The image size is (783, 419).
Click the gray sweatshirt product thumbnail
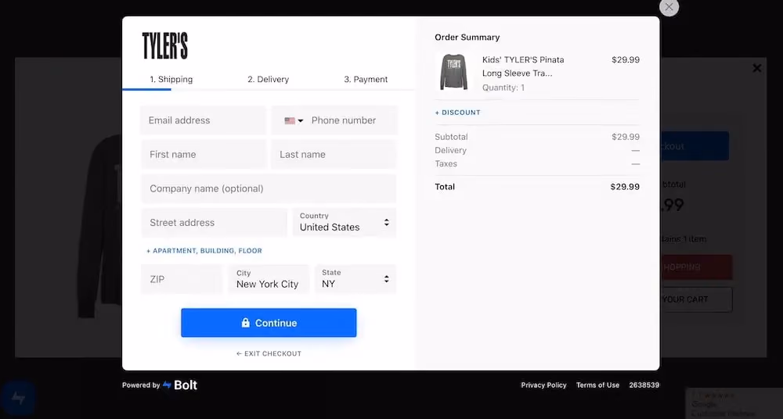point(453,73)
